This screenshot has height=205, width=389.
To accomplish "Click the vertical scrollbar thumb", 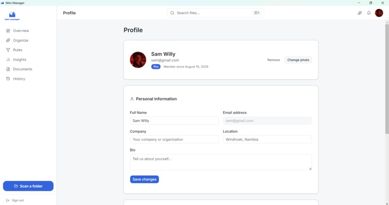I will coord(387,79).
